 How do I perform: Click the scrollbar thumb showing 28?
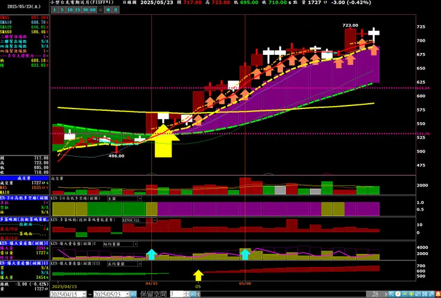tap(375, 294)
